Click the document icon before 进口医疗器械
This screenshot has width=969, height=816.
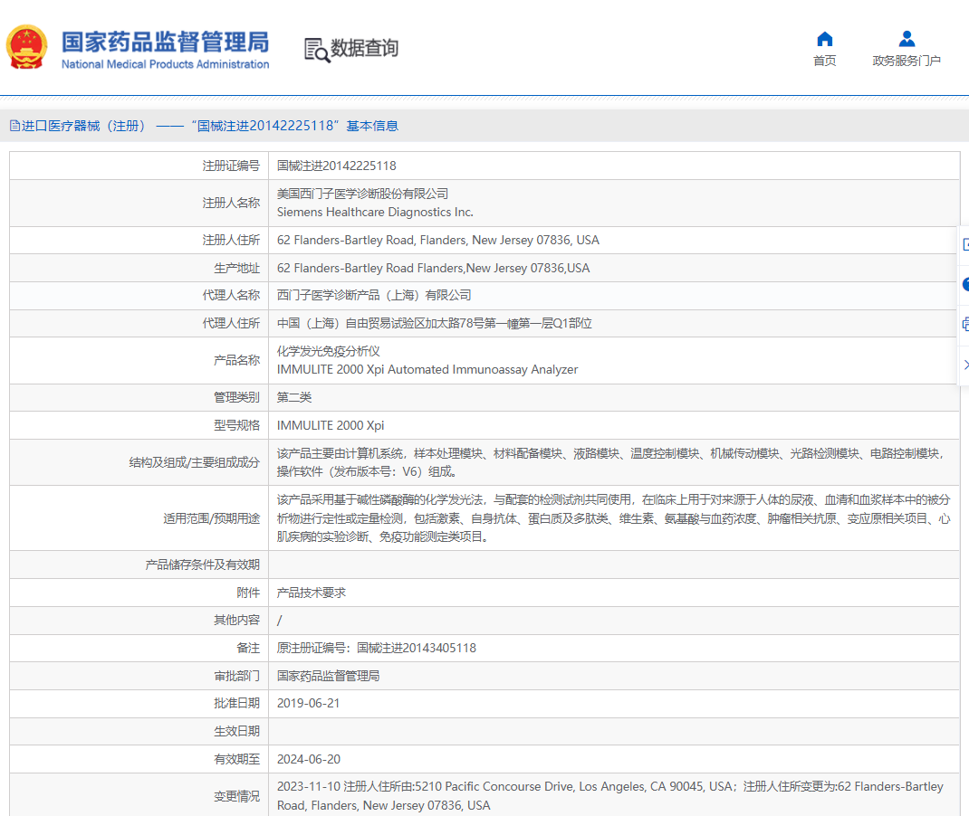pyautogui.click(x=14, y=126)
